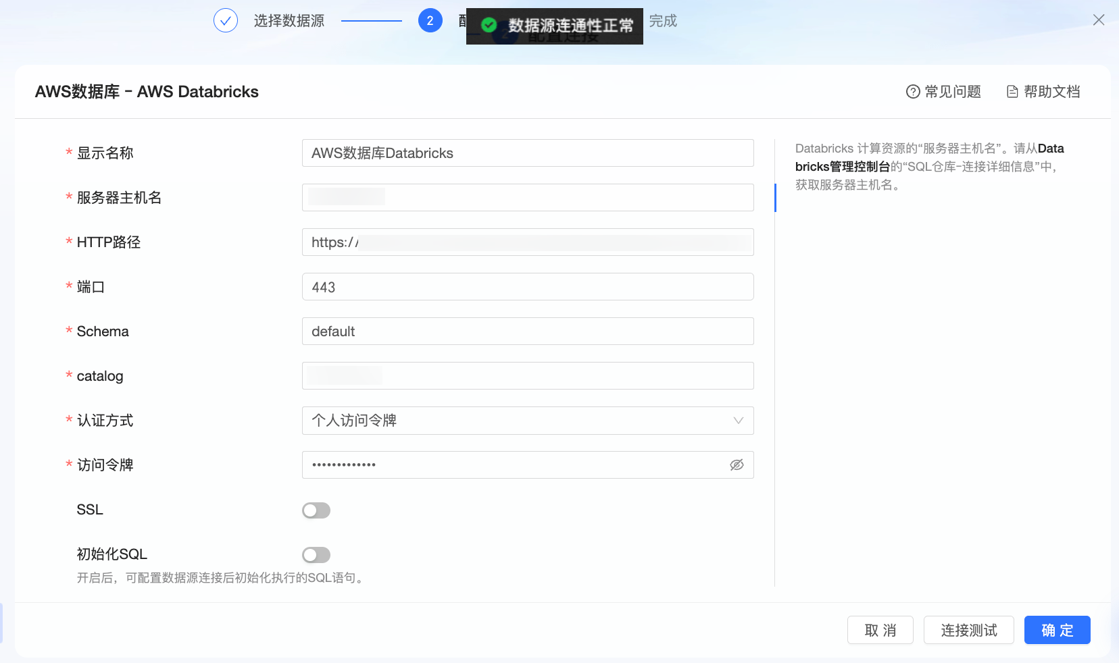Go to the 完成 step label
This screenshot has height=663, width=1119.
click(663, 21)
